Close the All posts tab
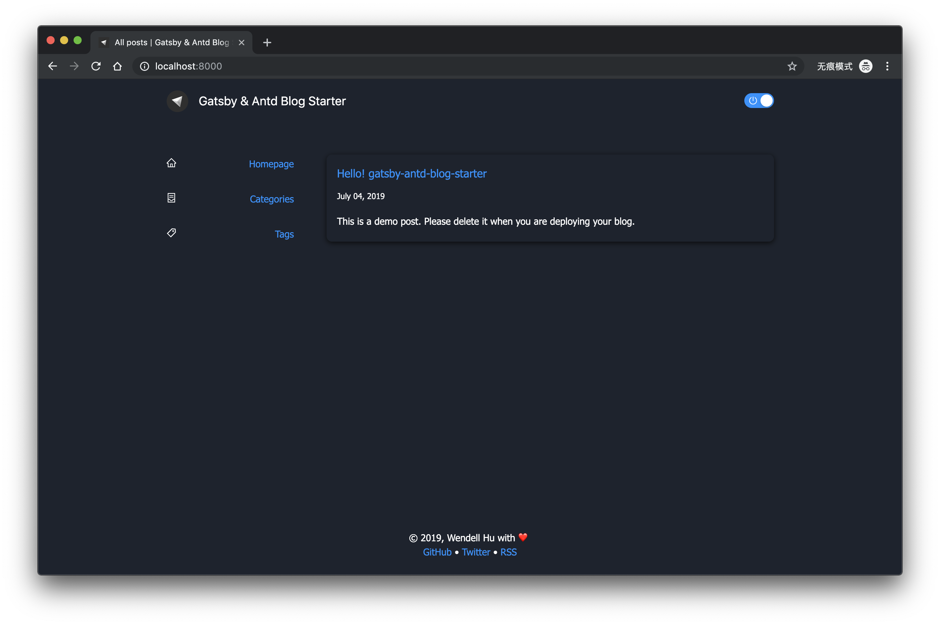Screen dimensions: 940x625 click(242, 42)
